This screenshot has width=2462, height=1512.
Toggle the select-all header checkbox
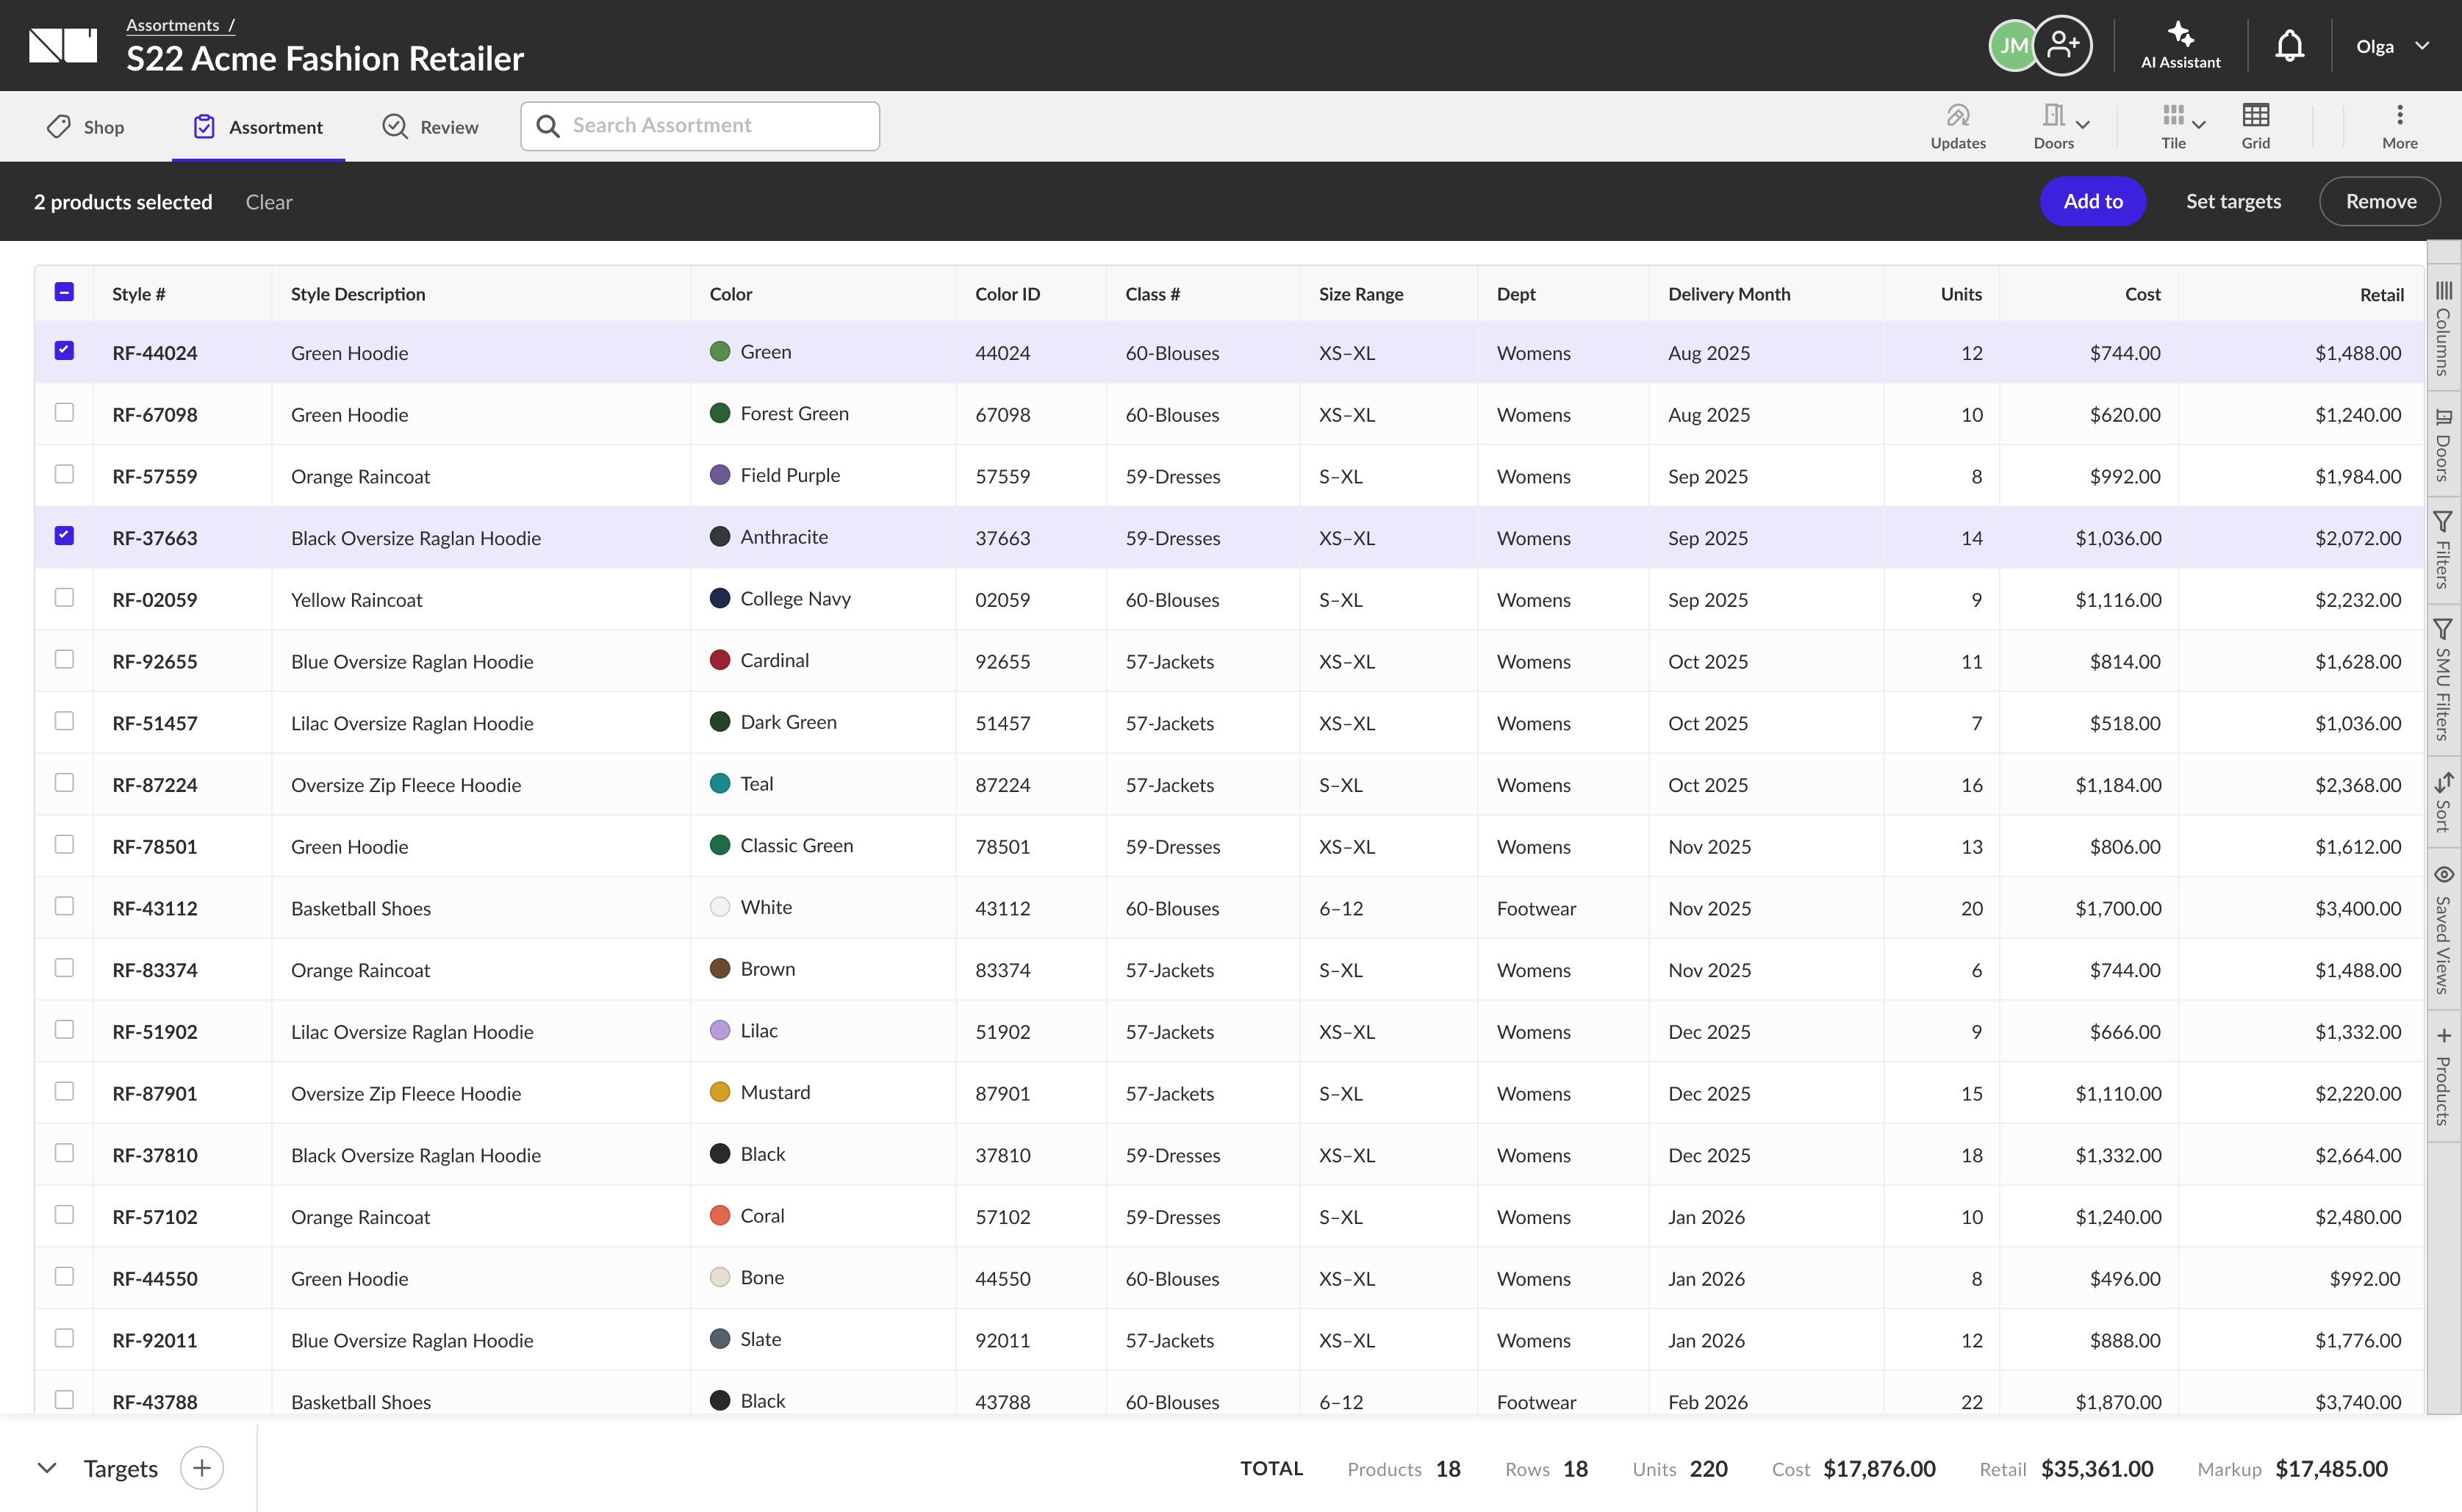(x=64, y=292)
